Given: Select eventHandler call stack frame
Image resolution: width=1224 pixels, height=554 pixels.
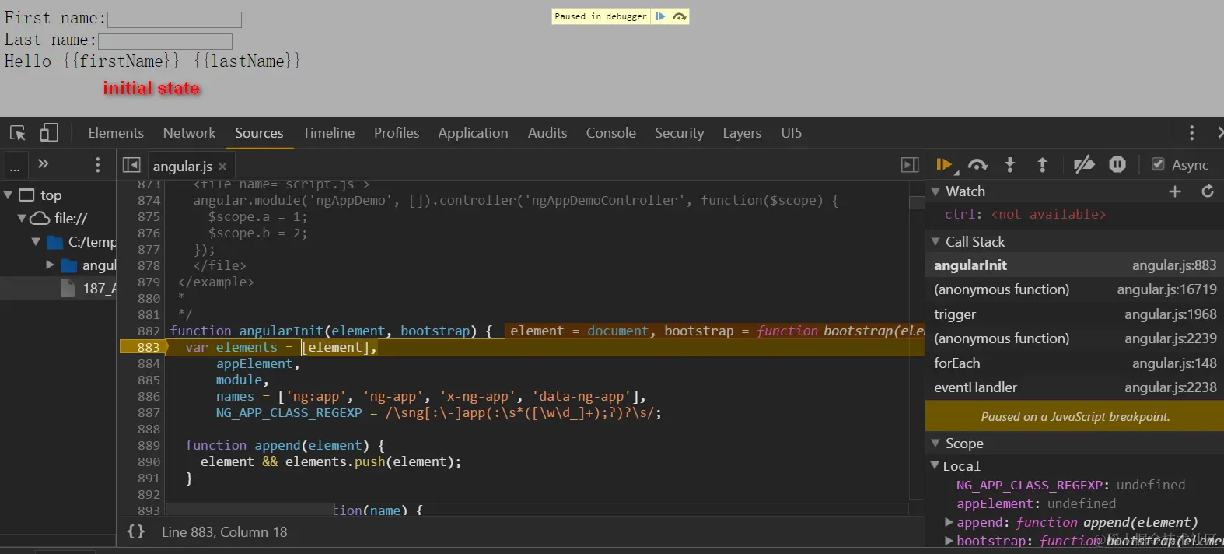Looking at the screenshot, I should coord(1075,387).
